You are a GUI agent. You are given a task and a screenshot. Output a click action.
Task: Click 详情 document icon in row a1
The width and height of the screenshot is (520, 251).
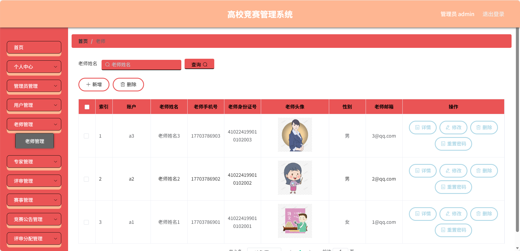click(417, 214)
